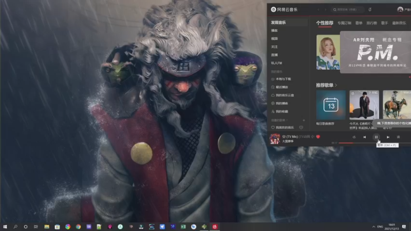Switch to 排行榜 tab
Screen dimensions: 411x231
[371, 23]
